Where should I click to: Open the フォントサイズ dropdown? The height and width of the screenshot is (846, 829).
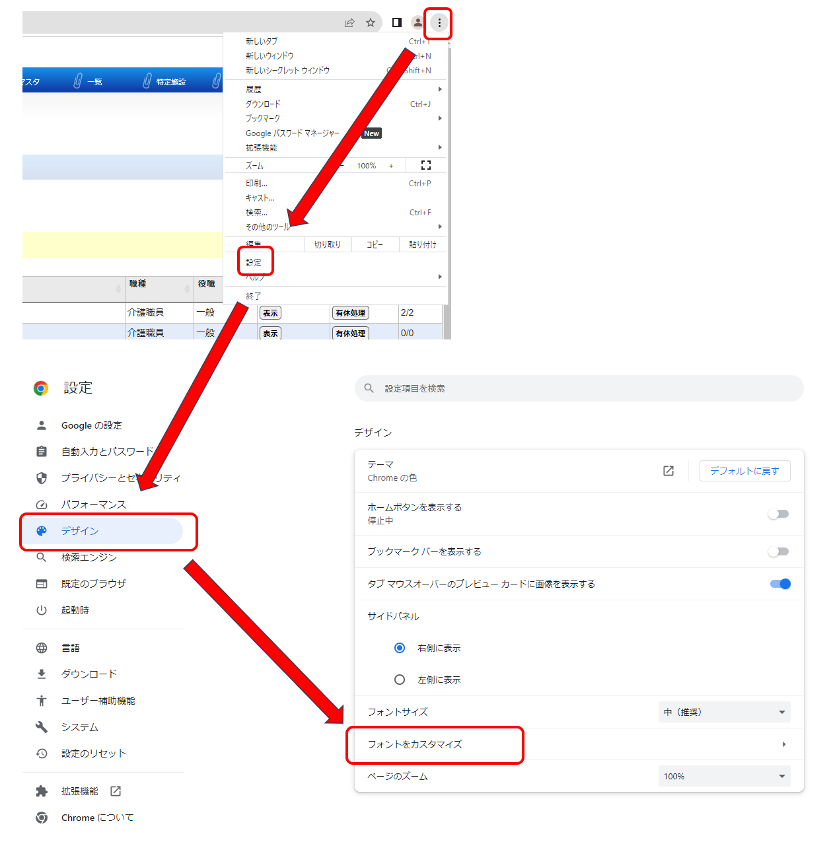(724, 712)
